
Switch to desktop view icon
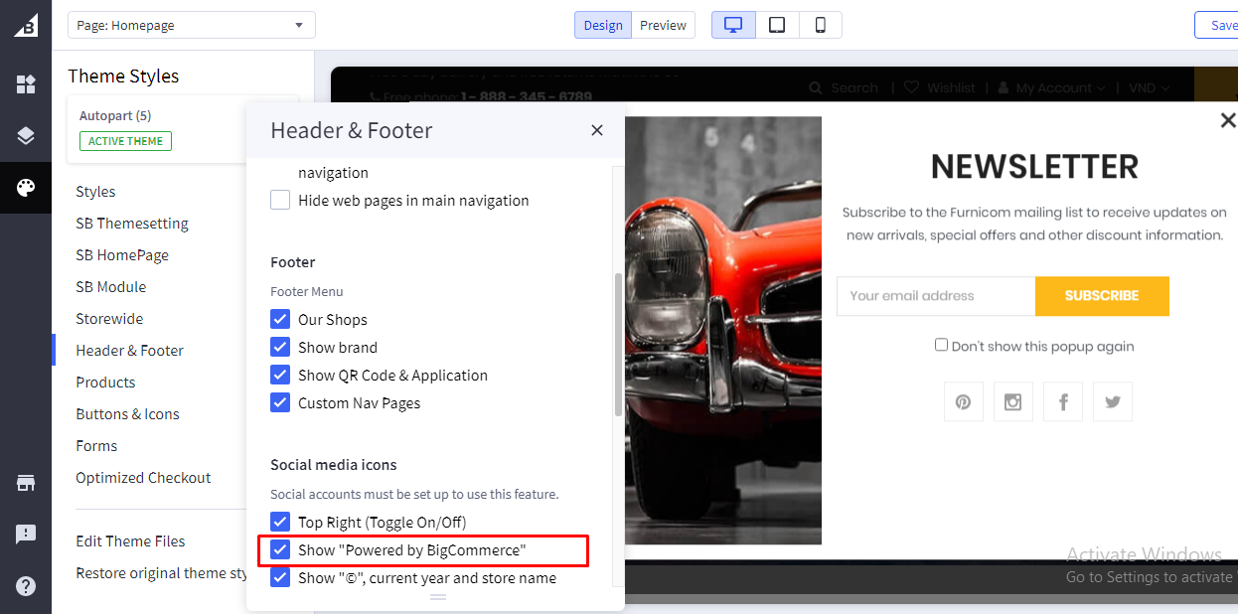point(733,25)
